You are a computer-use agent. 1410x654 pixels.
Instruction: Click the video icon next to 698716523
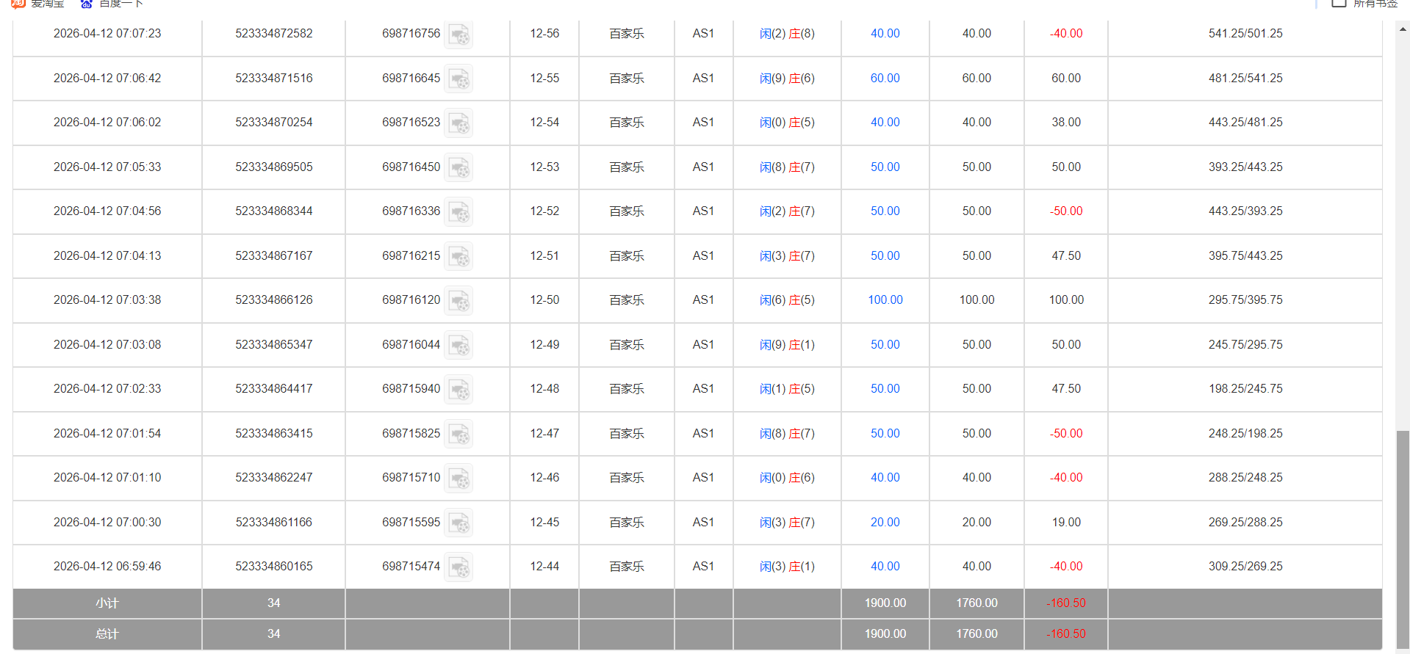click(459, 123)
